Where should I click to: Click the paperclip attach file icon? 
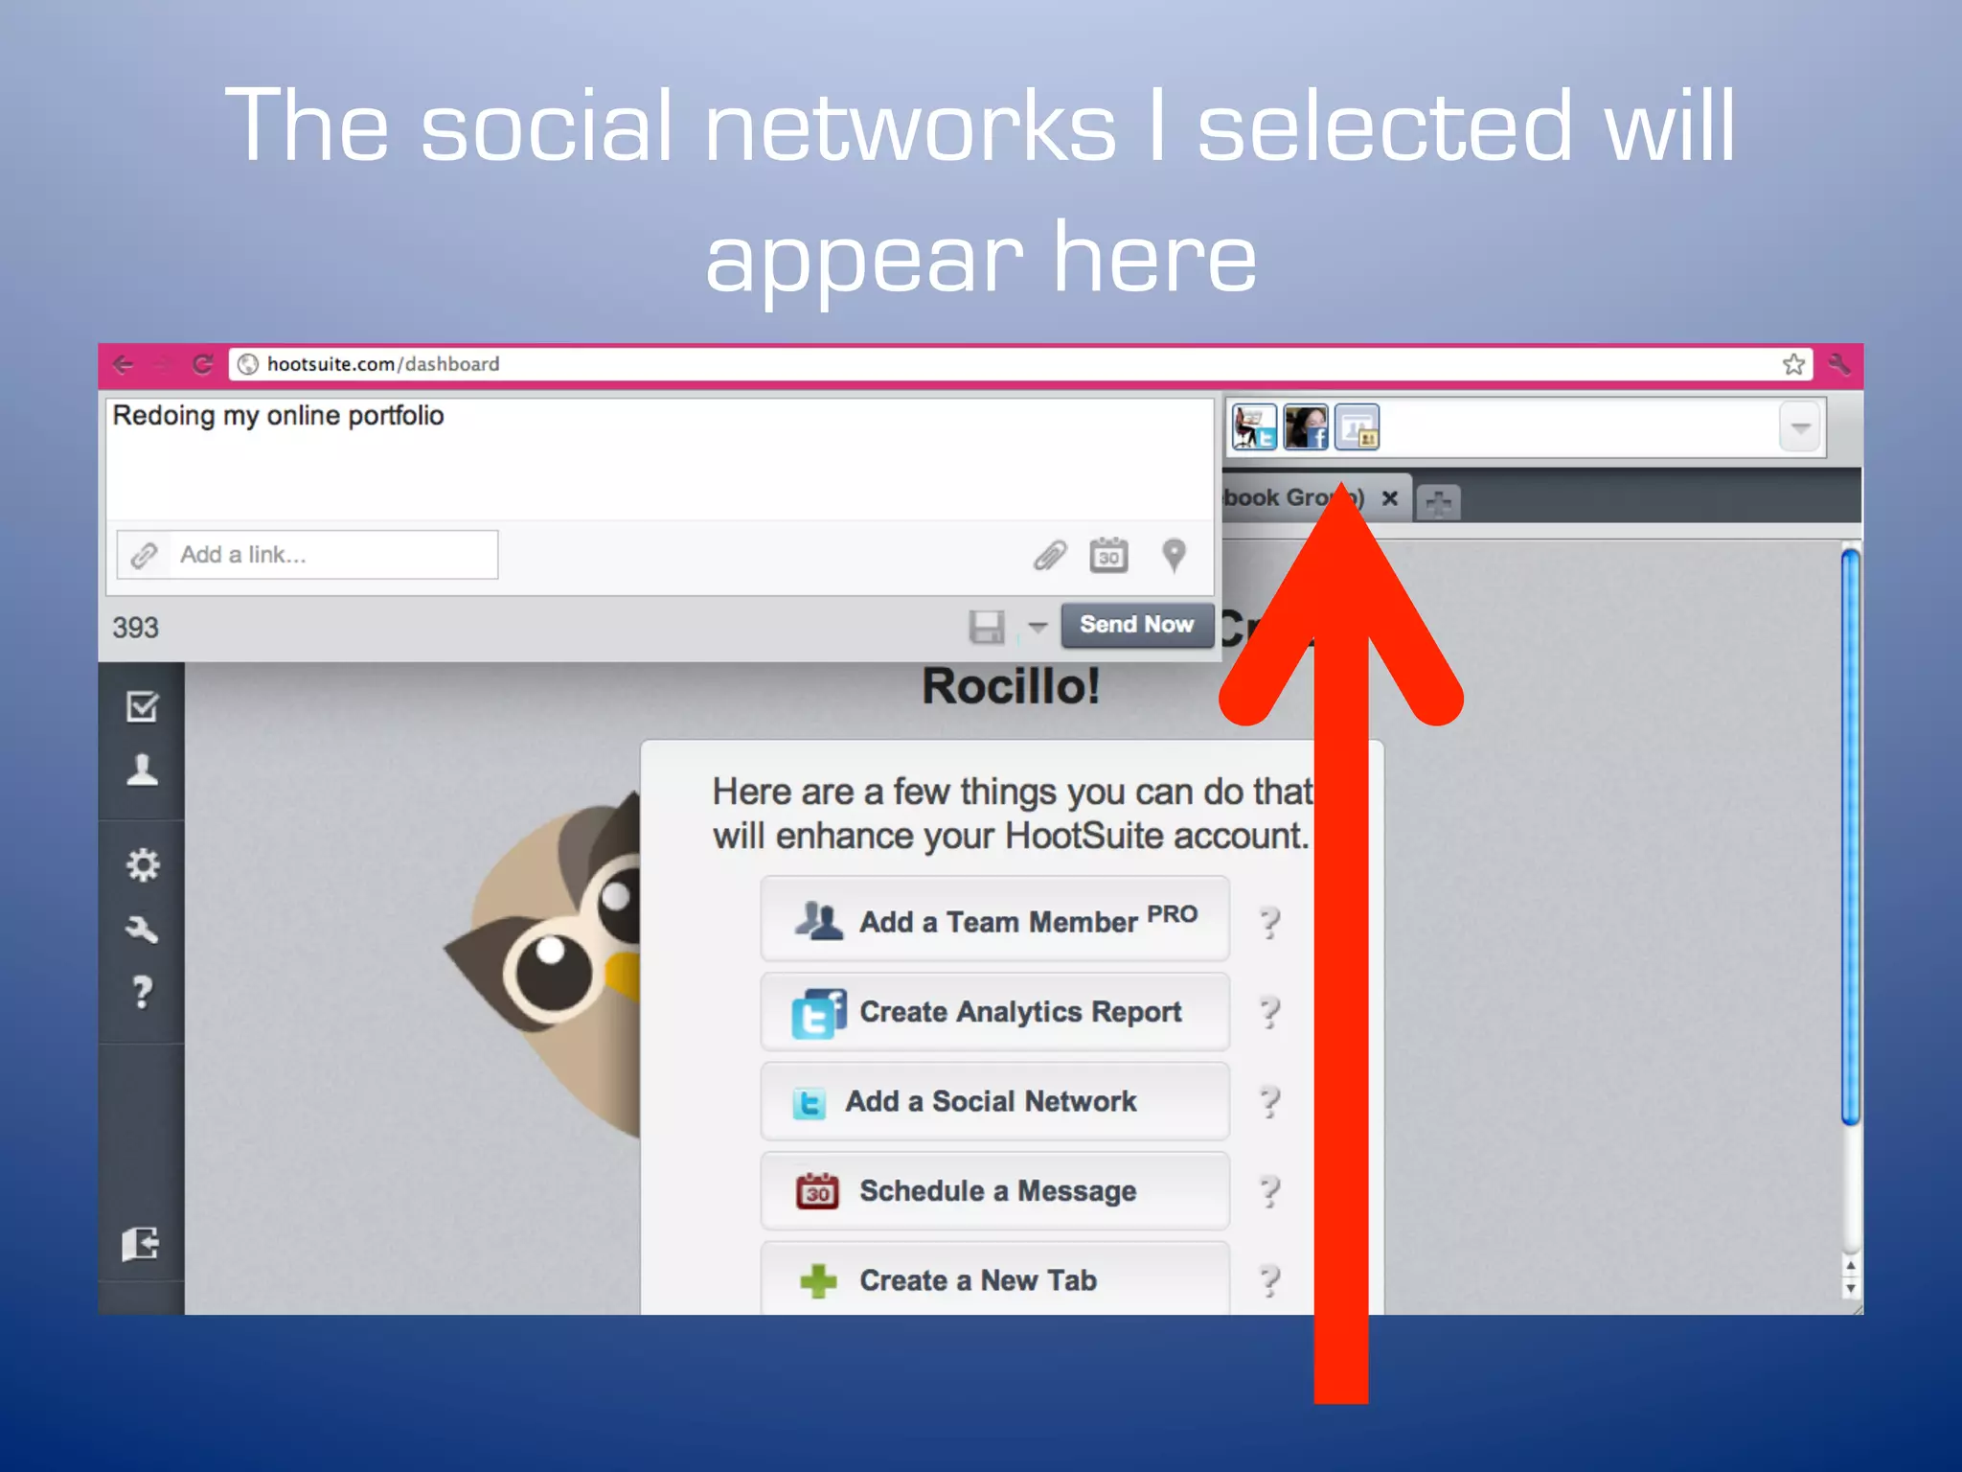[x=1050, y=555]
